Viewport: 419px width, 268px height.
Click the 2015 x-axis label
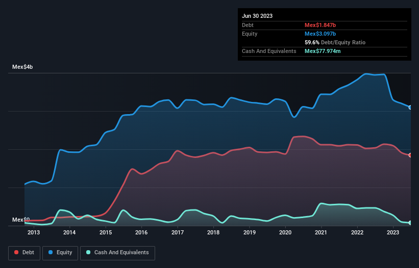point(106,232)
